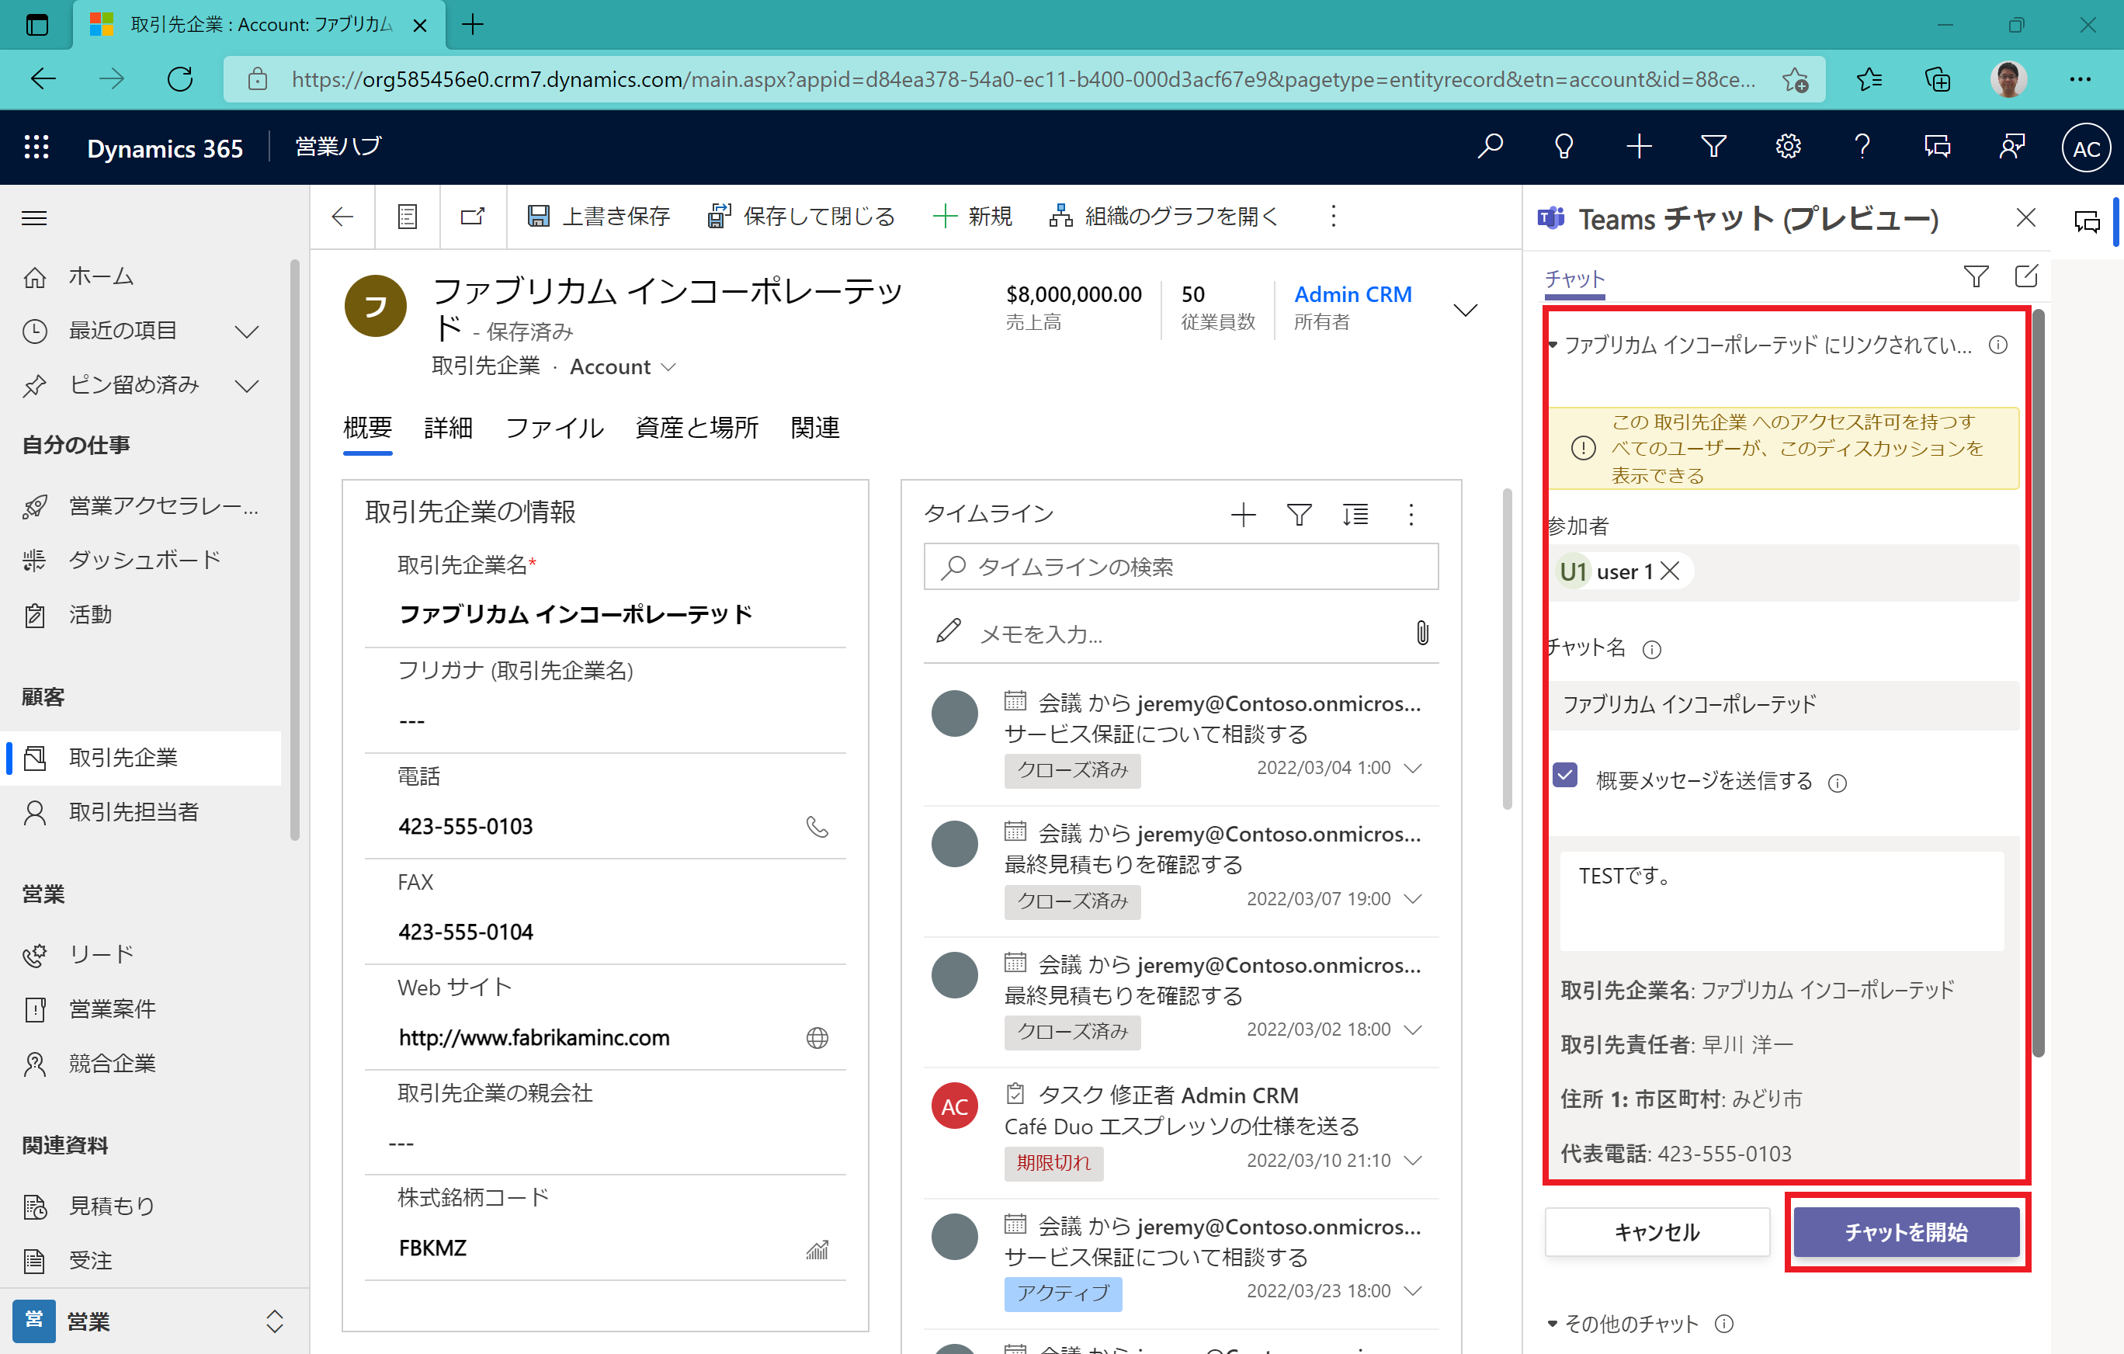Toggle the hamburger site map menu
The height and width of the screenshot is (1354, 2124).
pos(34,218)
